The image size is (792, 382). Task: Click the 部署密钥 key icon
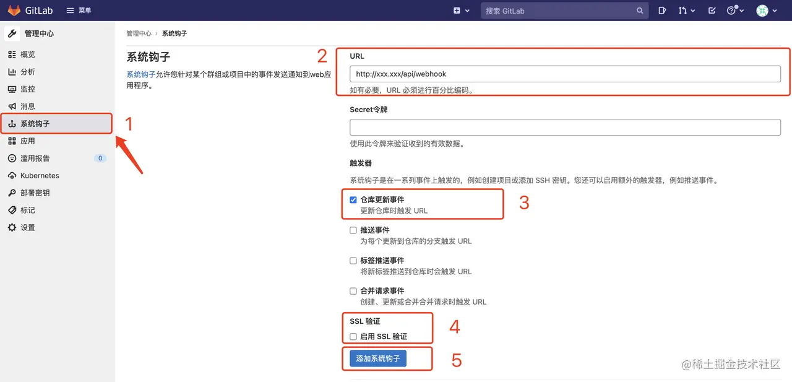pyautogui.click(x=12, y=193)
